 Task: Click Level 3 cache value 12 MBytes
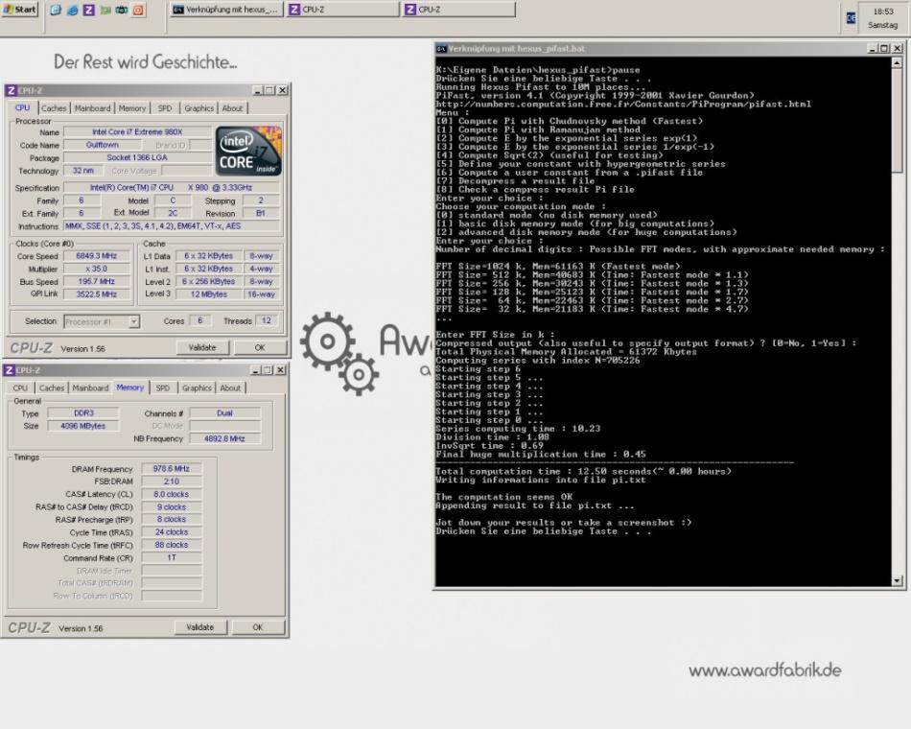pyautogui.click(x=209, y=294)
